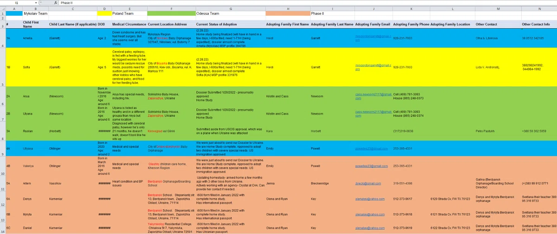
Task: Select the 'Odessa Team' cell
Action: (x=230, y=14)
